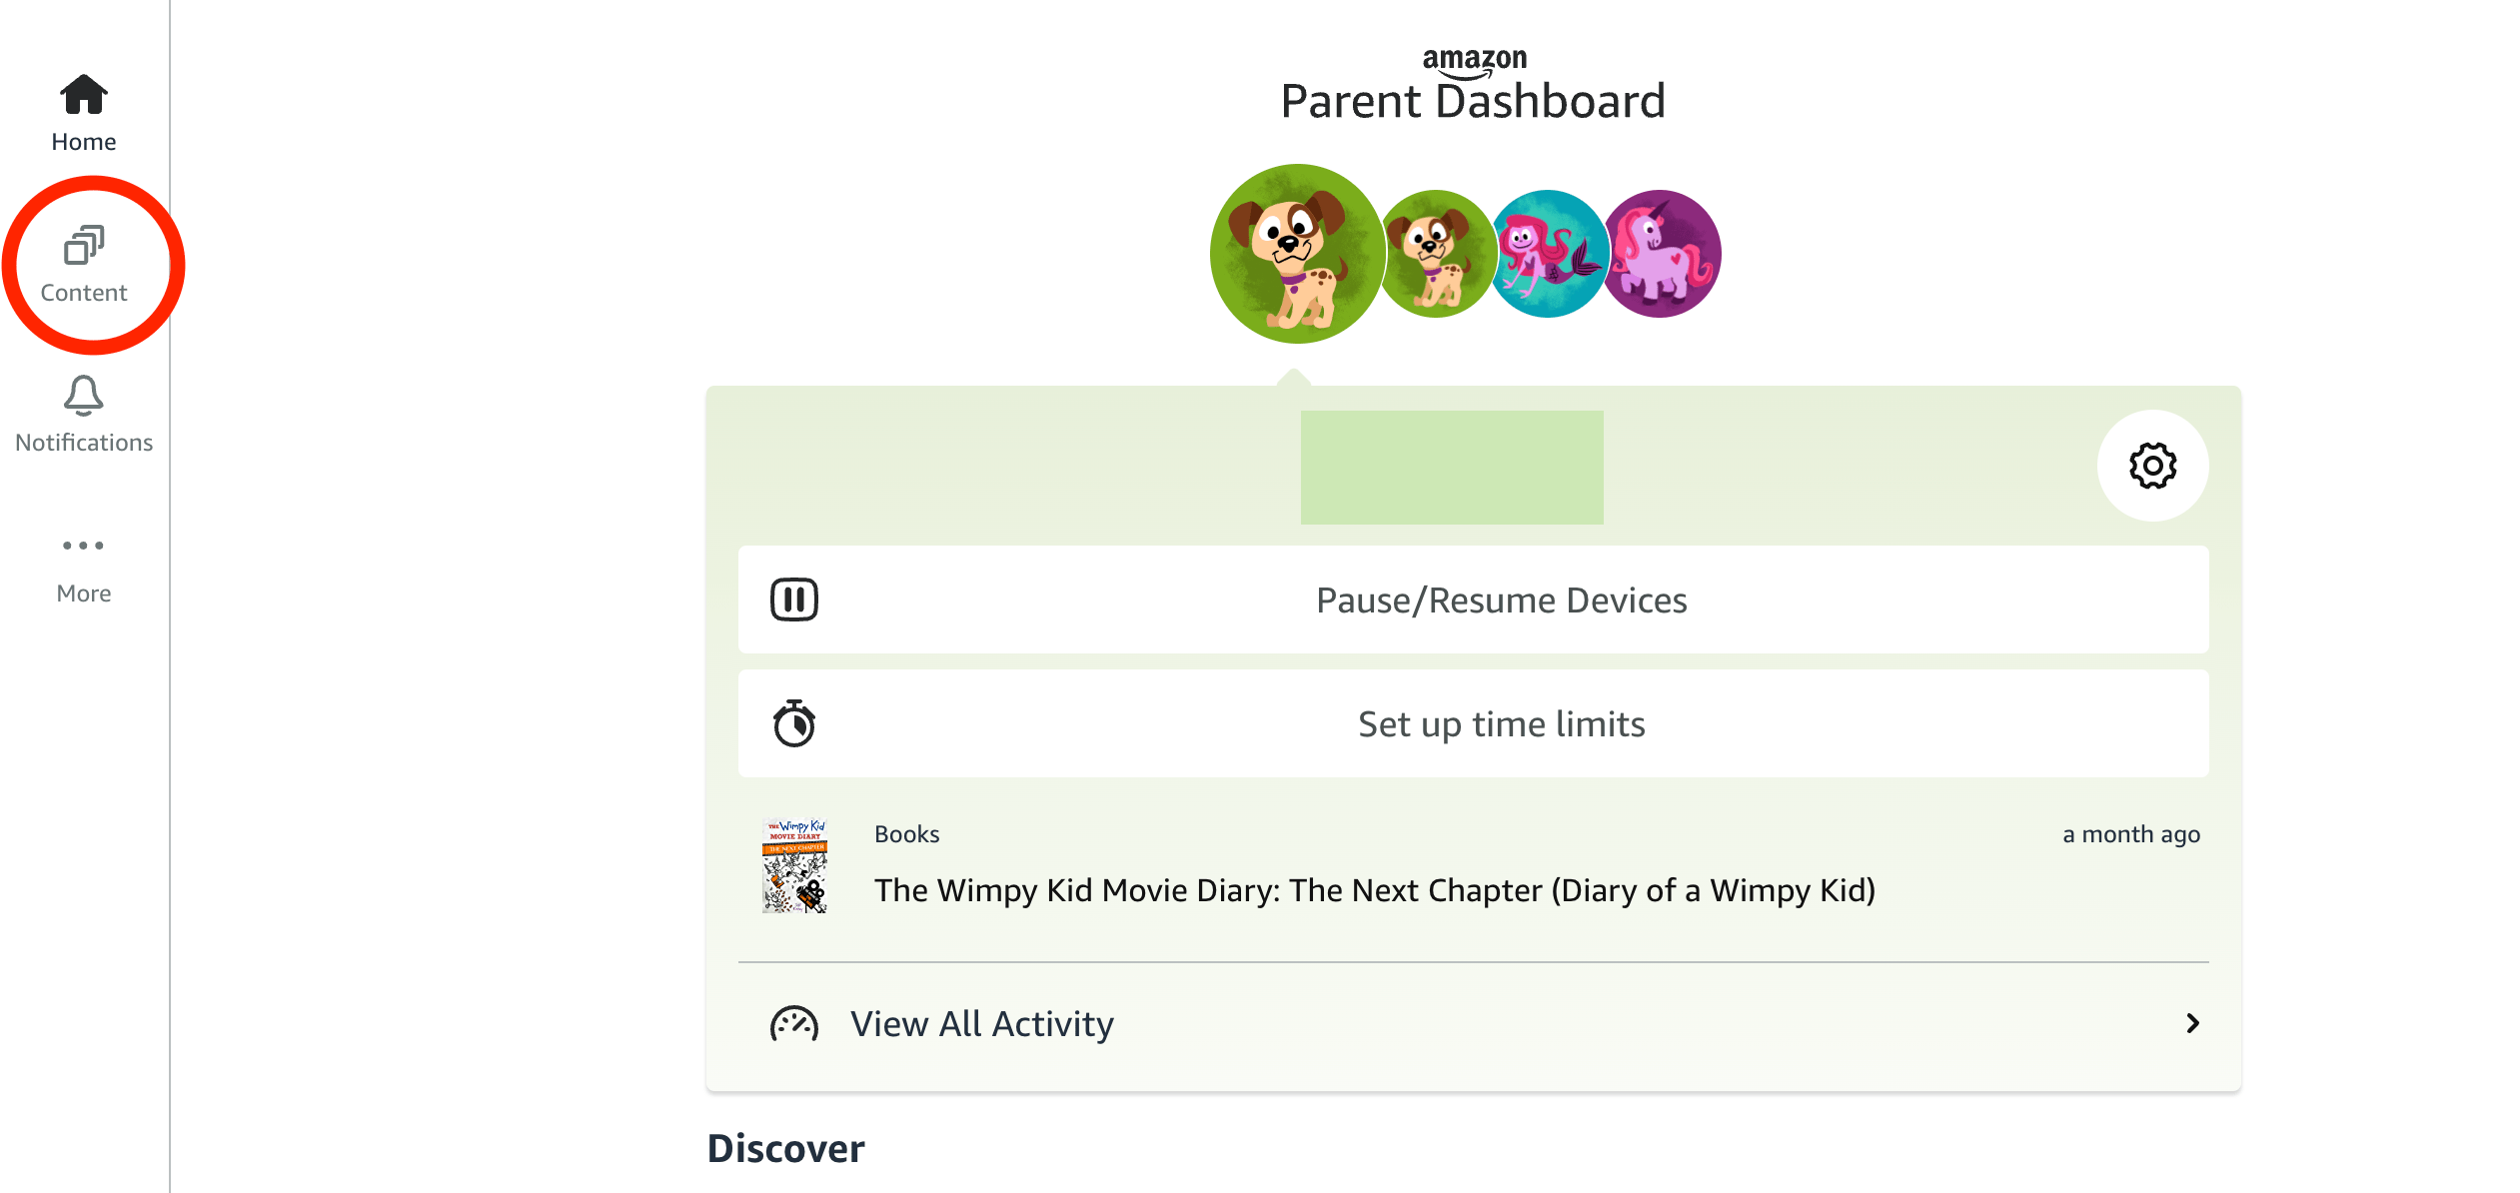Image resolution: width=2520 pixels, height=1193 pixels.
Task: Select the mermaid profile avatar
Action: [x=1547, y=254]
